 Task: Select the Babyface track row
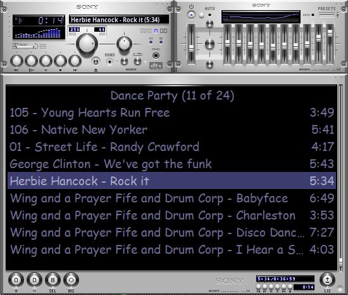[171, 198]
